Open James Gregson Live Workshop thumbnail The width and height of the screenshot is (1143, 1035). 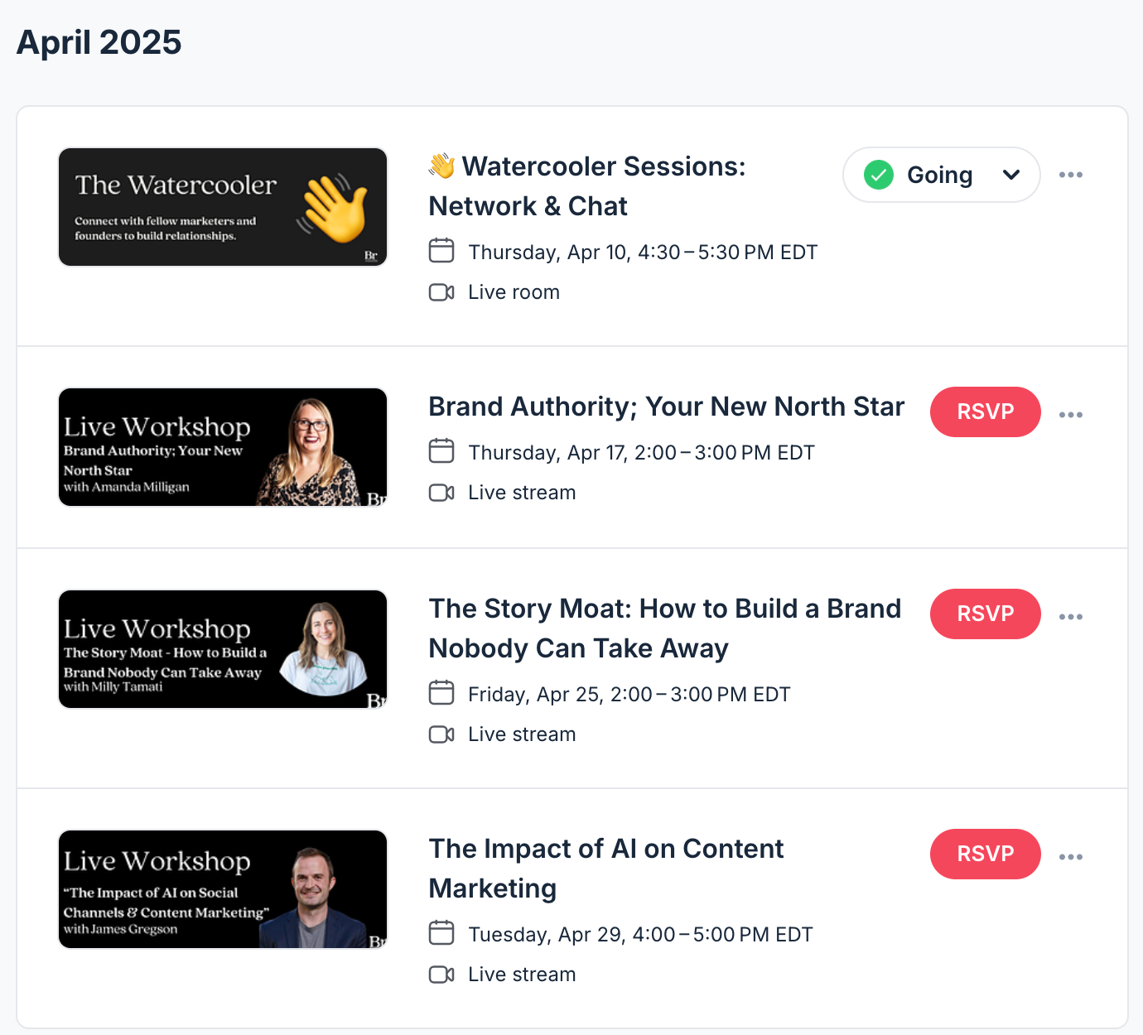[x=223, y=889]
